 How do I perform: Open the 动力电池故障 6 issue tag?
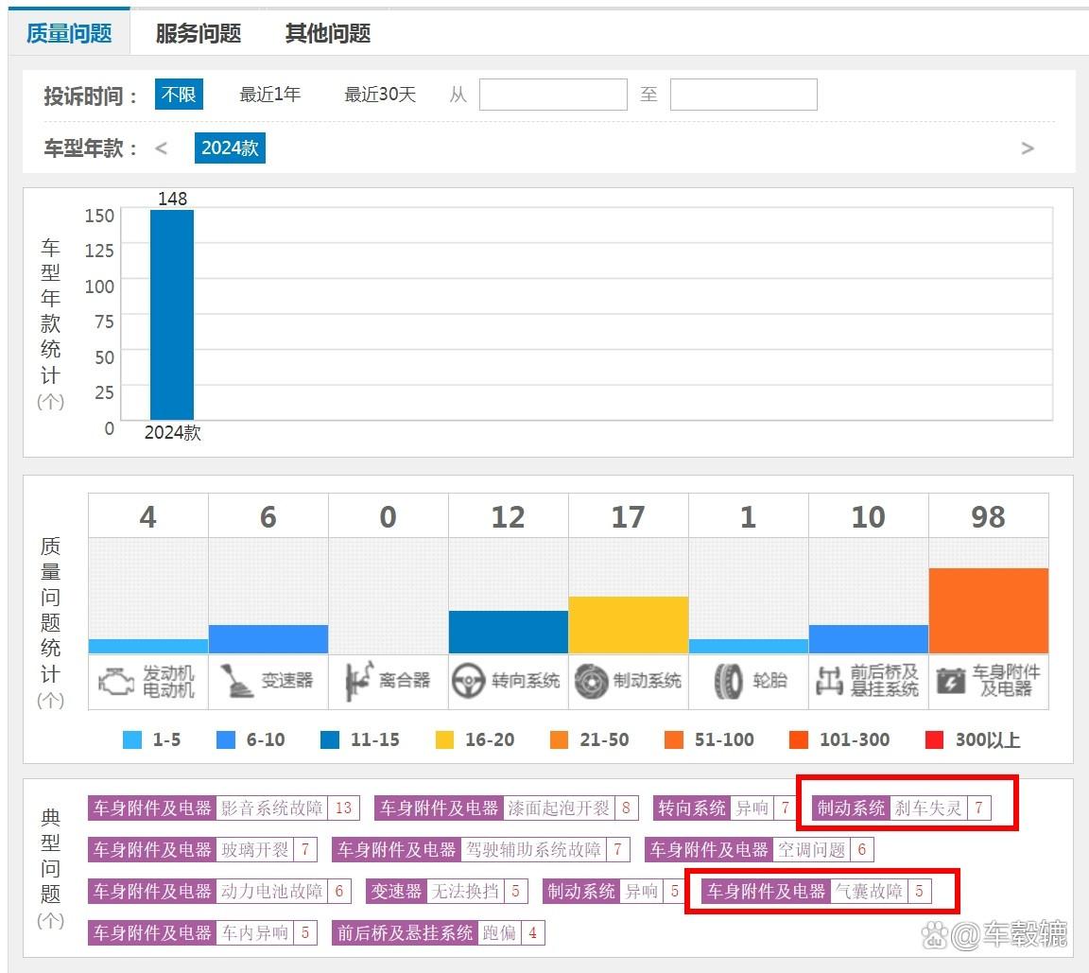tap(219, 891)
